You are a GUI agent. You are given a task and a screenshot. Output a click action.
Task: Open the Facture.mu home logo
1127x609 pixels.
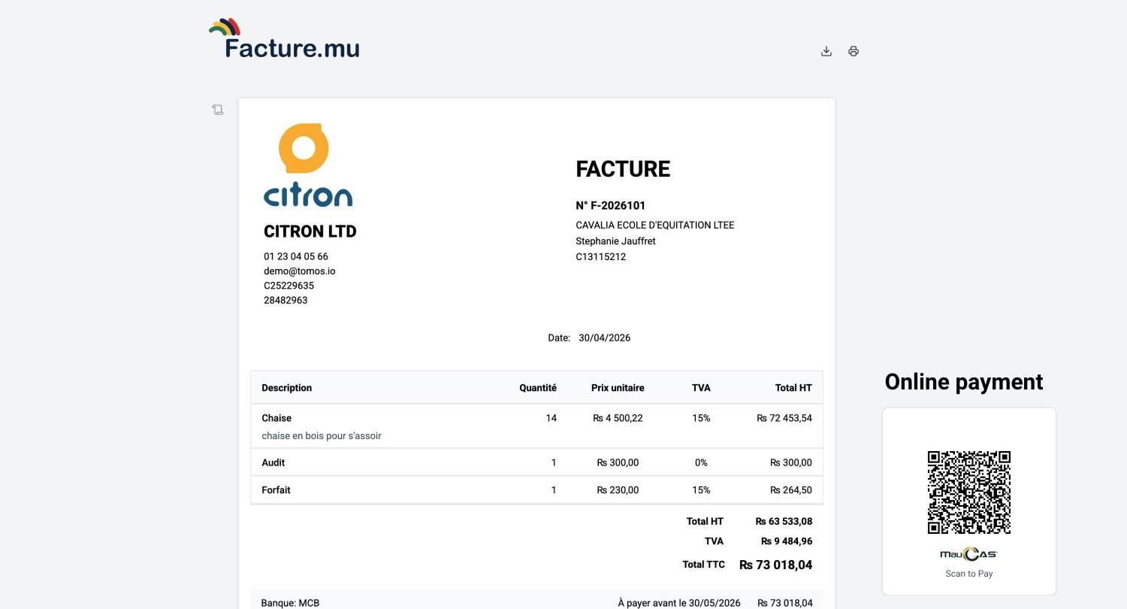pyautogui.click(x=284, y=38)
